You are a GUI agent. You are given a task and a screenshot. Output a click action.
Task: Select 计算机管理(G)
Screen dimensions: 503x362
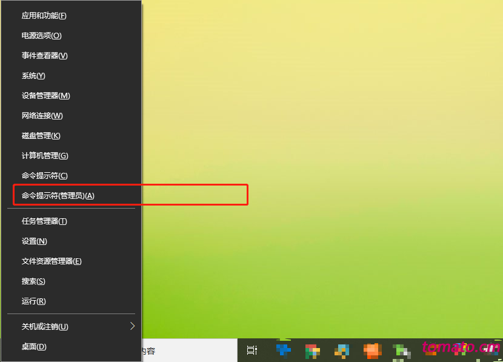coord(72,156)
